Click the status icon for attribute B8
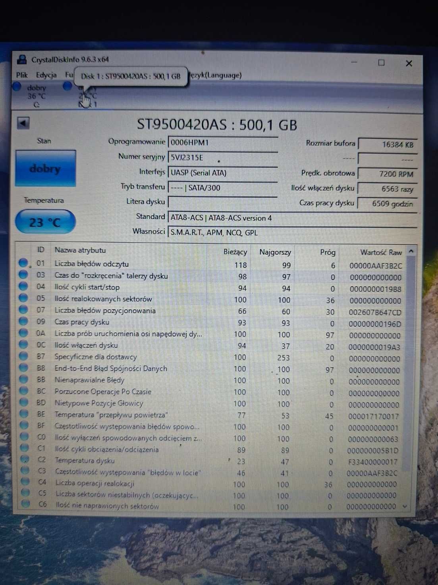438x585 pixels. coord(24,367)
